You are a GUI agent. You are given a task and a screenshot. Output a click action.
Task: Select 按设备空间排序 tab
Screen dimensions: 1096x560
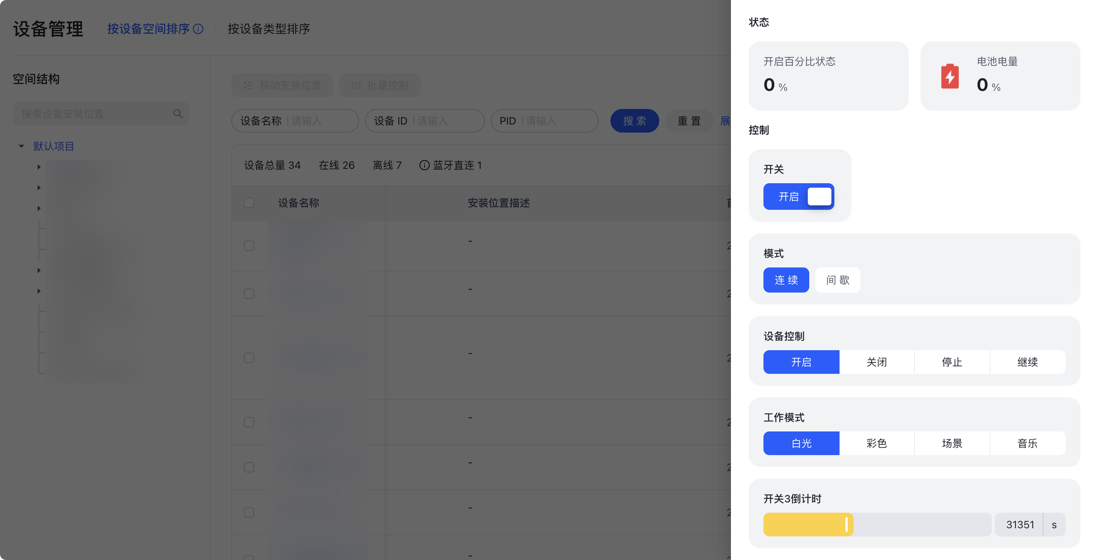148,28
